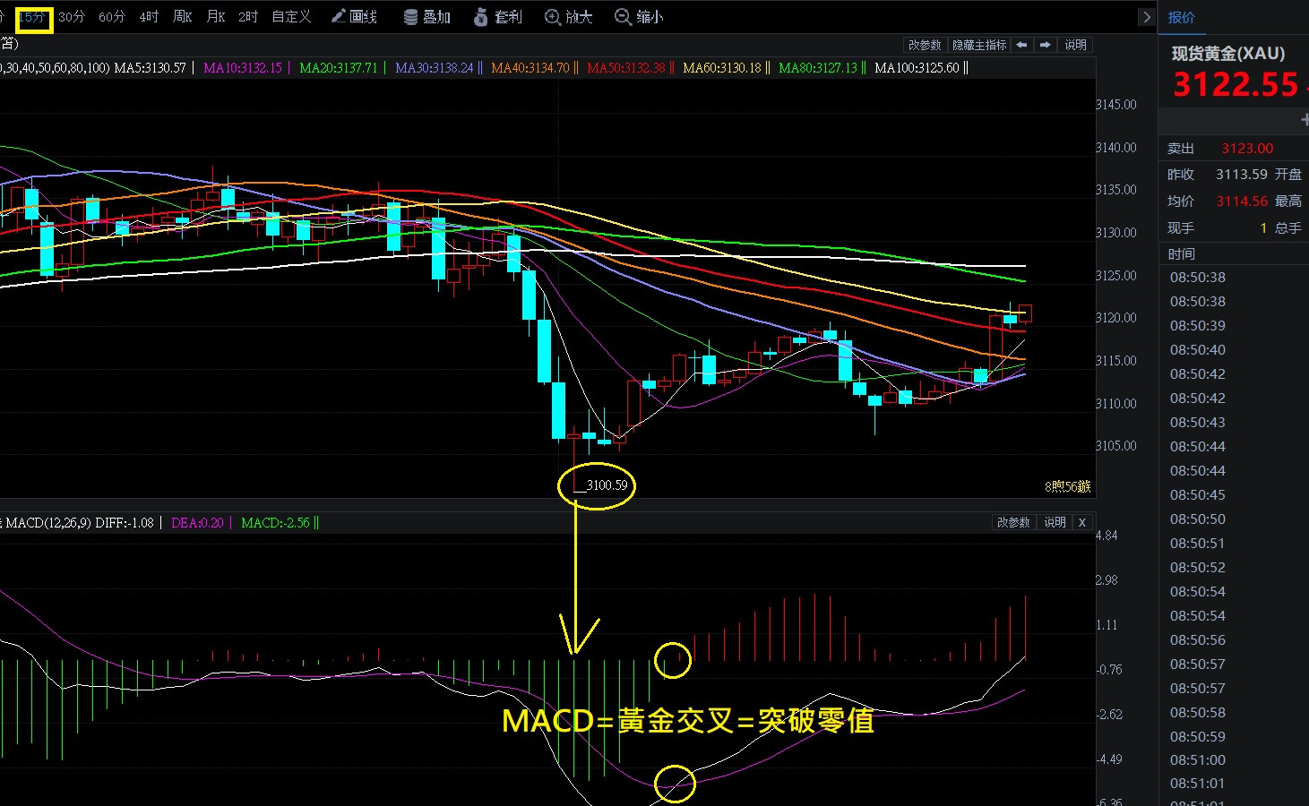Select the 08:50:45 tick row

1198,495
